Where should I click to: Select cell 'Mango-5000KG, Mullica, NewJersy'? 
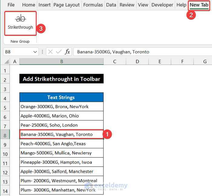click(61, 153)
